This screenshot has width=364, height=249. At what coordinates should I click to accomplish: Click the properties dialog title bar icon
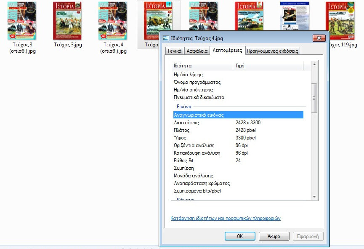(165, 38)
